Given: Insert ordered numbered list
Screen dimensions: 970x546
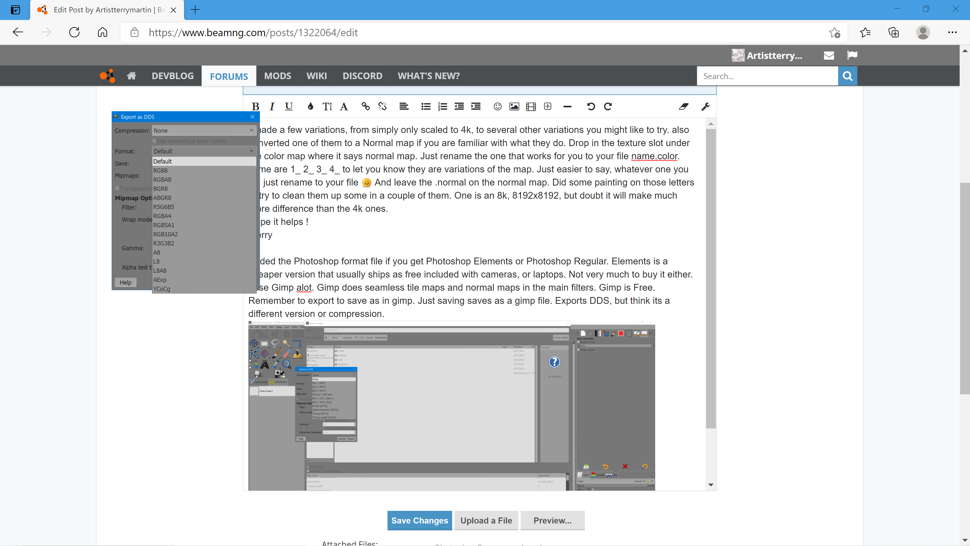Looking at the screenshot, I should [443, 107].
